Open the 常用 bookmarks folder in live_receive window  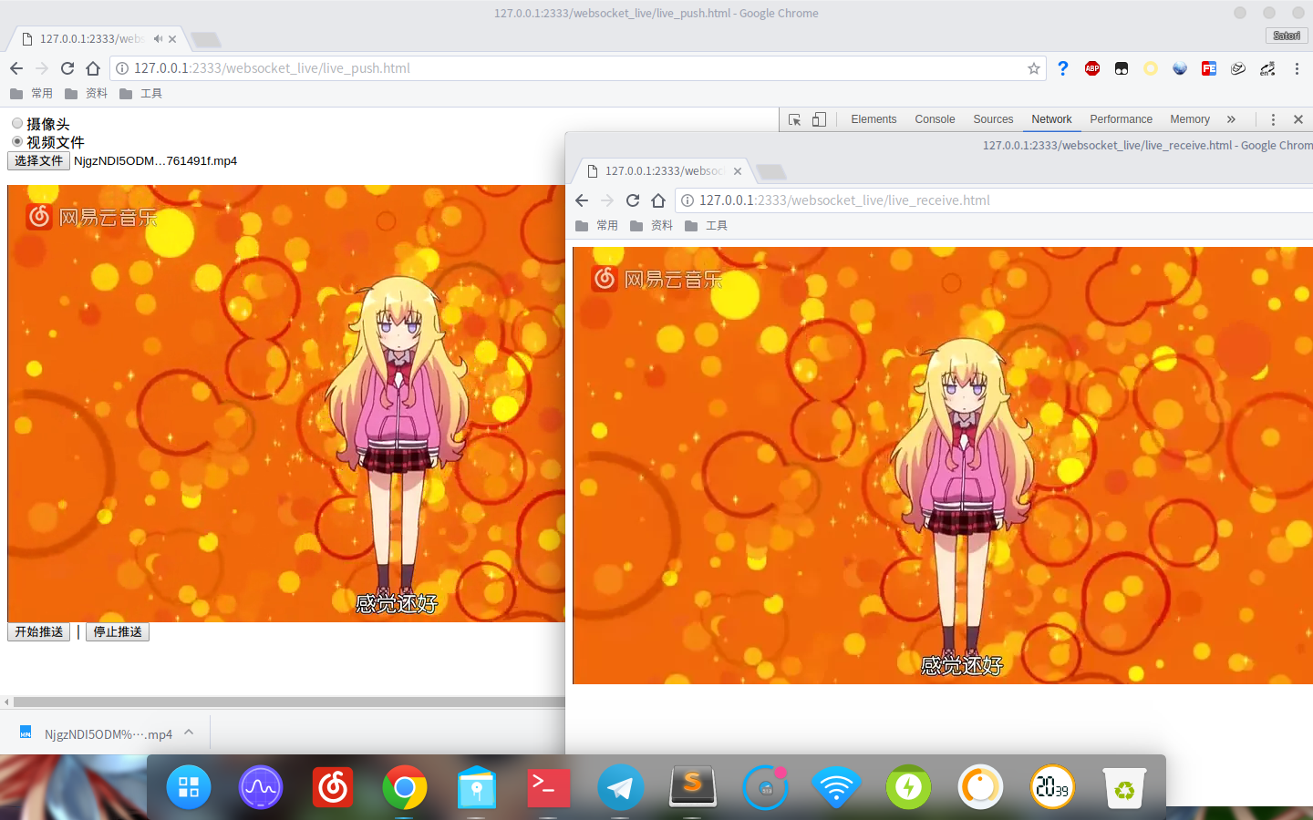pyautogui.click(x=596, y=225)
